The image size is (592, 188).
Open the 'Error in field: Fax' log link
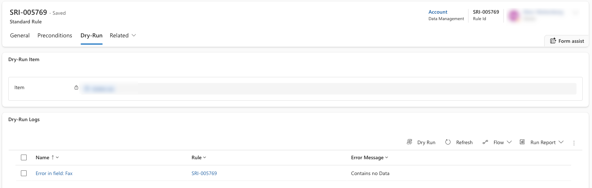click(x=54, y=173)
